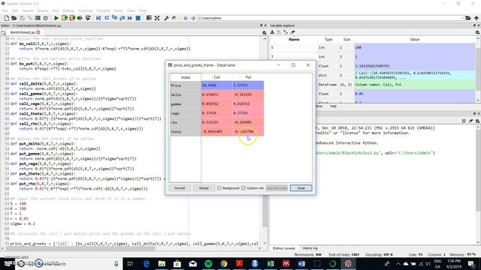481x270 pixels.
Task: Open File Explorer from the taskbar
Action: pyautogui.click(x=162, y=263)
